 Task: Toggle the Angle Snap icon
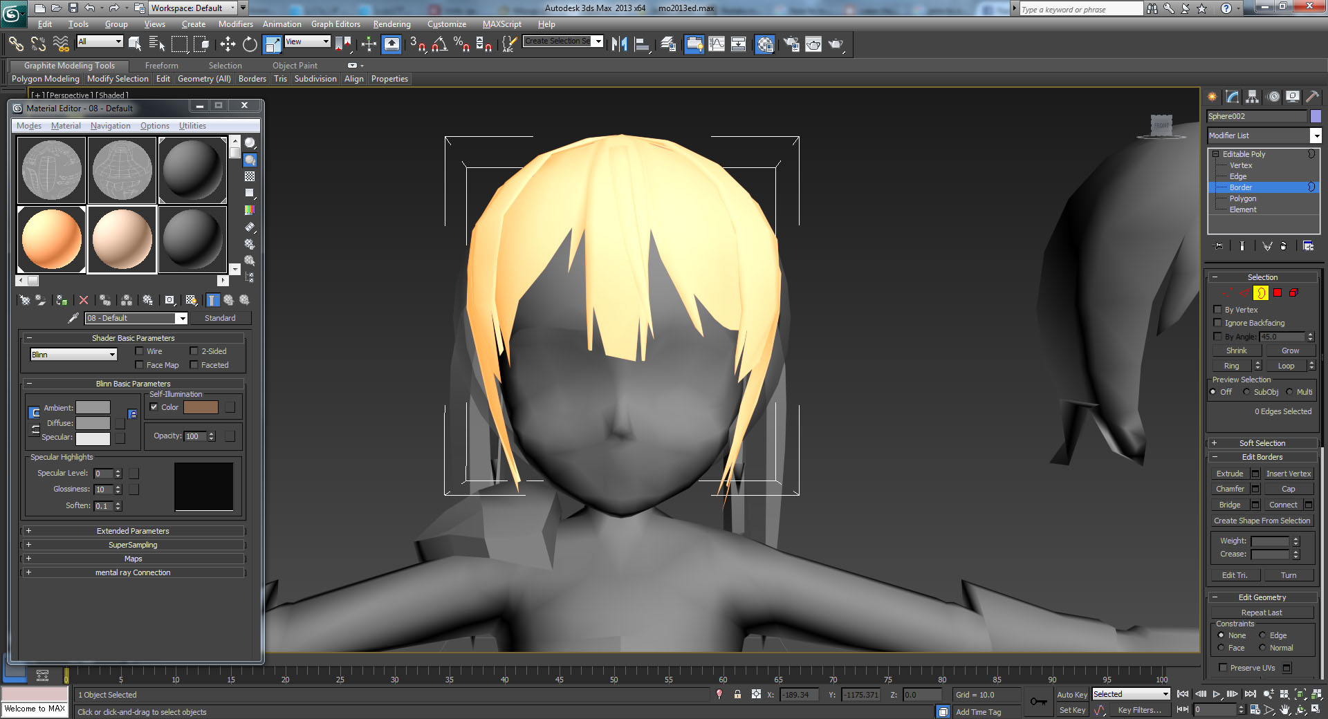point(439,44)
